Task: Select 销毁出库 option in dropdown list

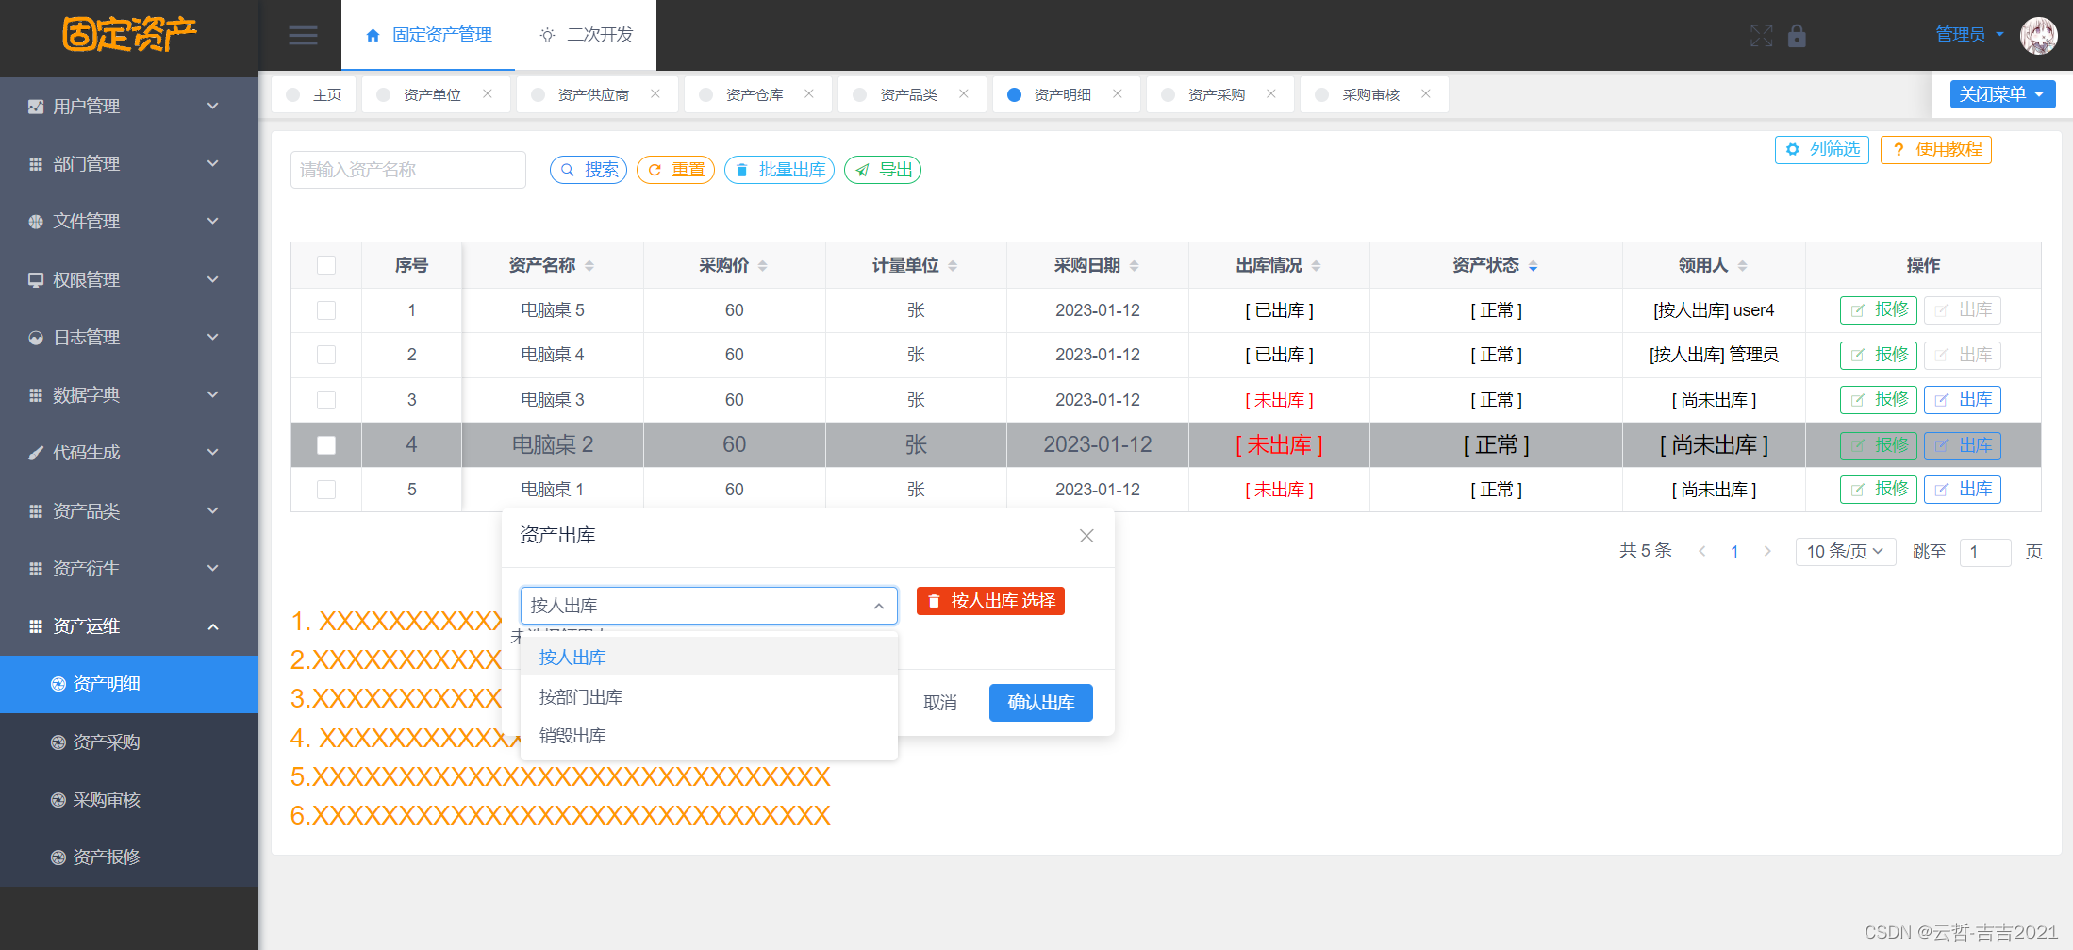Action: tap(708, 736)
